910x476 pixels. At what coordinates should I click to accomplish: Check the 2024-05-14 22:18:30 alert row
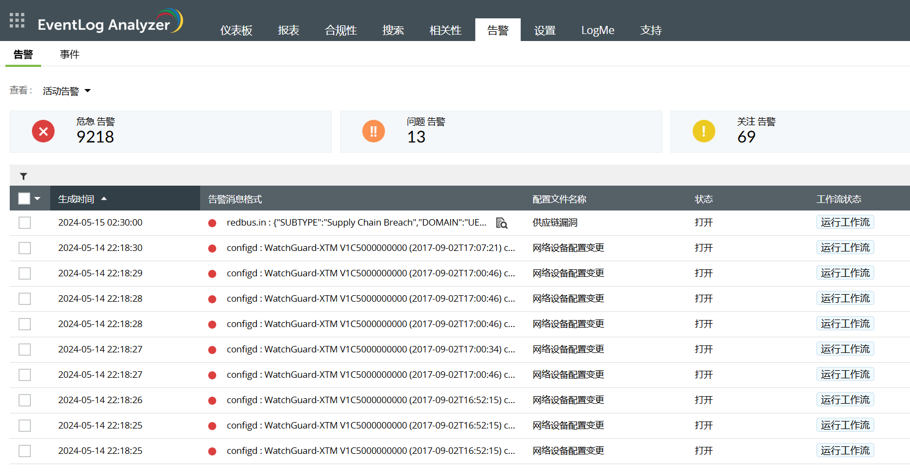[x=25, y=248]
